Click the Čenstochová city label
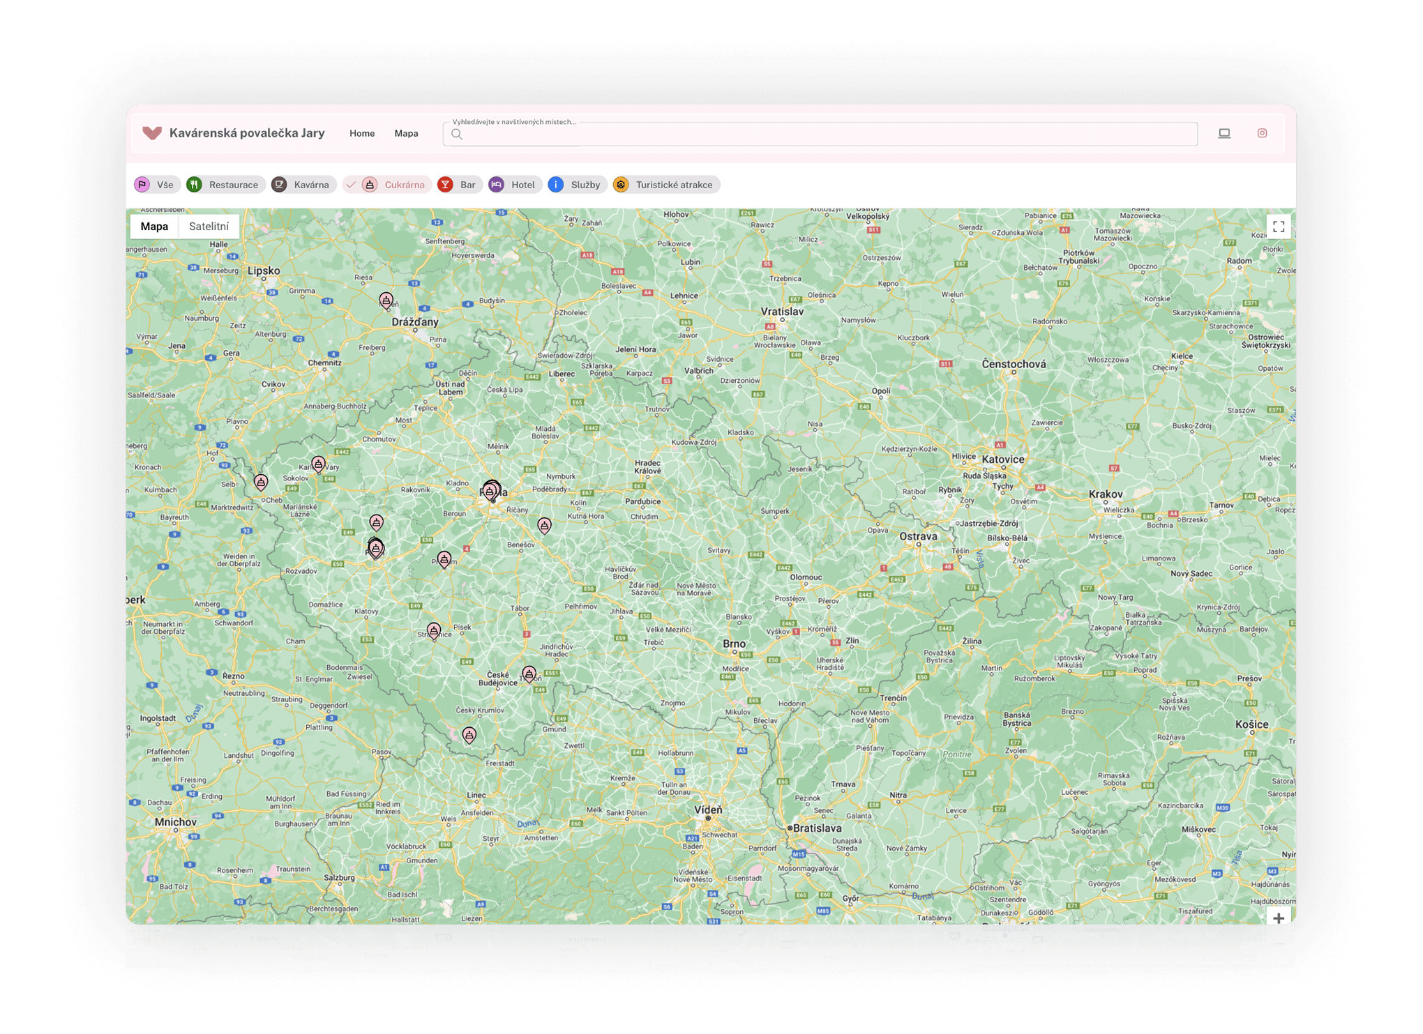Viewport: 1423px width, 1034px height. 1014,364
